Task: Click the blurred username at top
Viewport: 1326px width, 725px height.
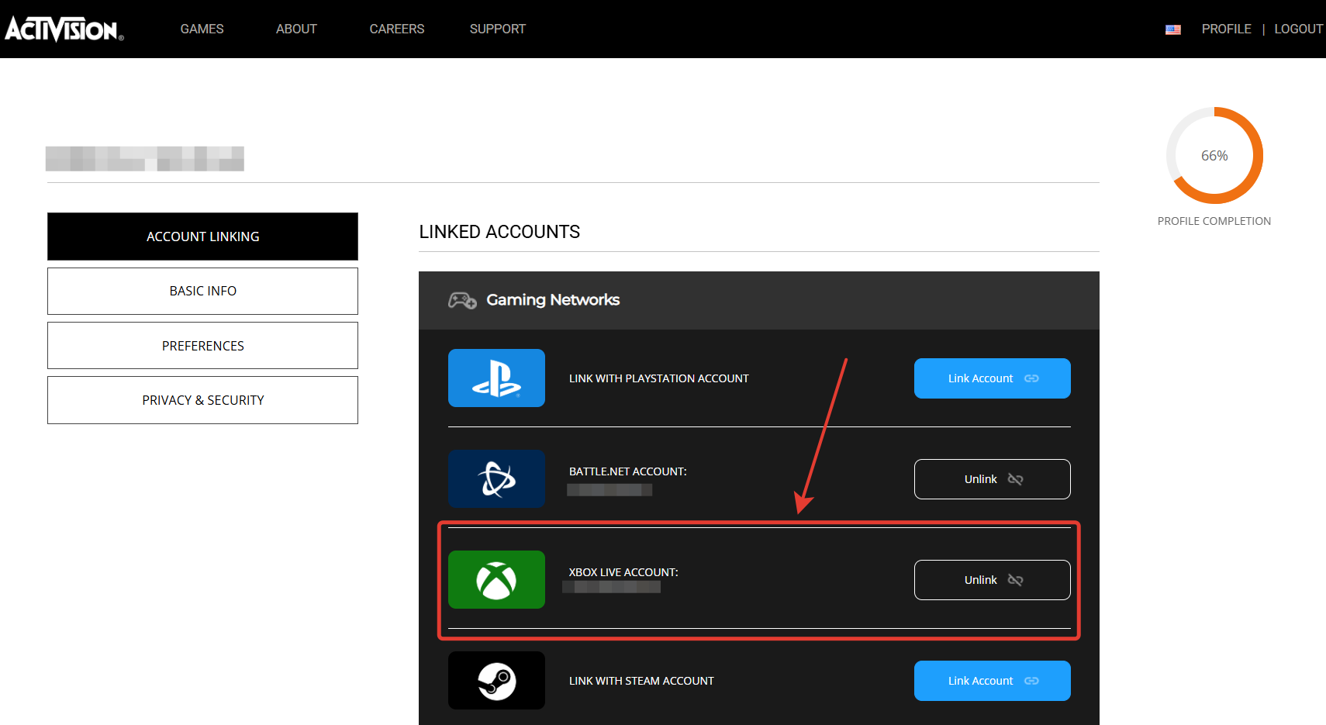Action: click(145, 158)
